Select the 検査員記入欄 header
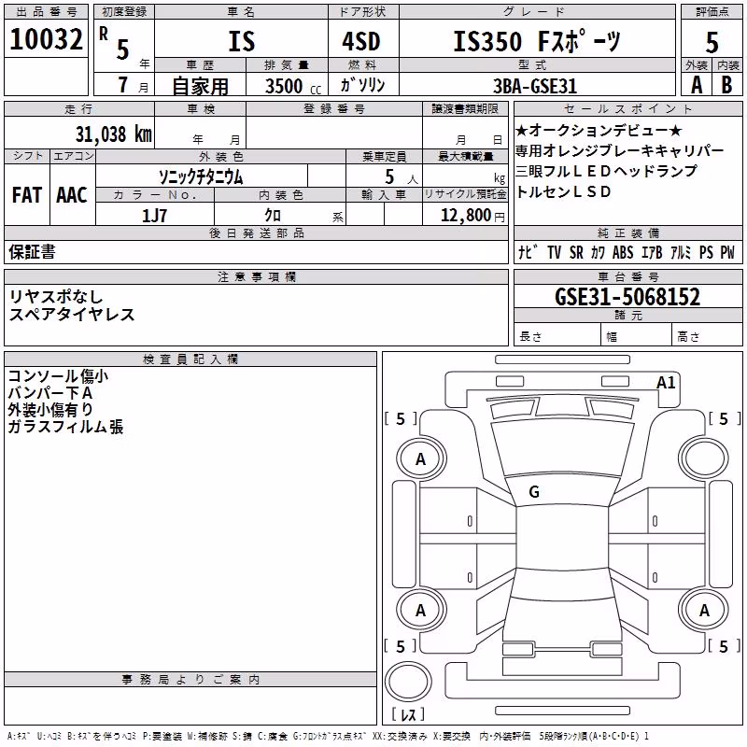Viewport: 747px width, 747px height. point(190,359)
